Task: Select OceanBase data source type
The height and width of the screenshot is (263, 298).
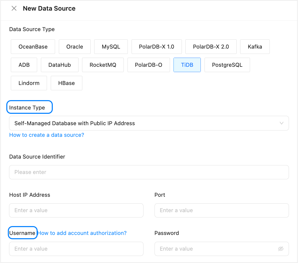Action: 33,47
